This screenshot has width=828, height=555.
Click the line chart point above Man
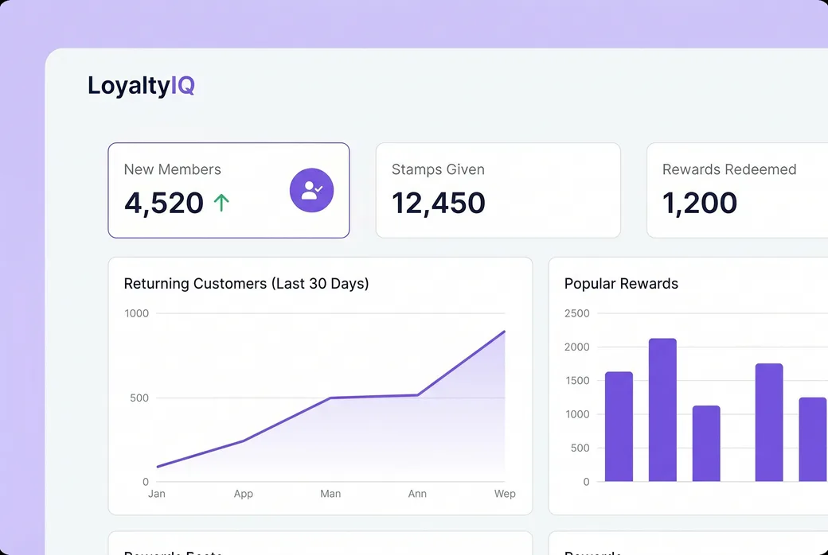pyautogui.click(x=330, y=398)
